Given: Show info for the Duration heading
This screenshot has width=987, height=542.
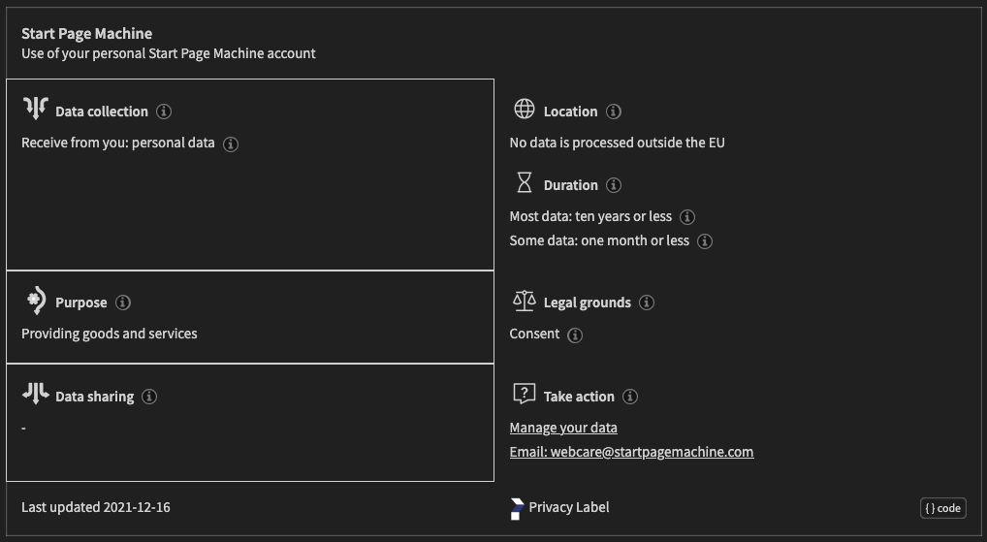Looking at the screenshot, I should pyautogui.click(x=614, y=185).
